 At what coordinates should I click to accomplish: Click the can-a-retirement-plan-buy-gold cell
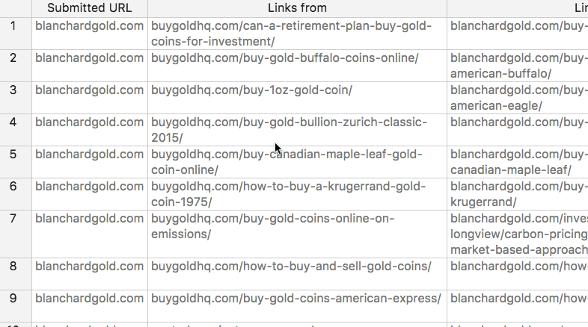point(298,34)
